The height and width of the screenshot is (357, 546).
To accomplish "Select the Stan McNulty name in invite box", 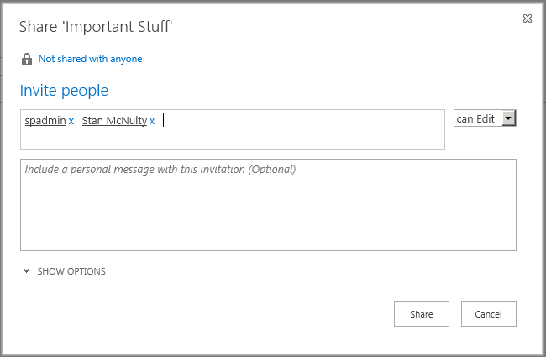I will (x=114, y=120).
